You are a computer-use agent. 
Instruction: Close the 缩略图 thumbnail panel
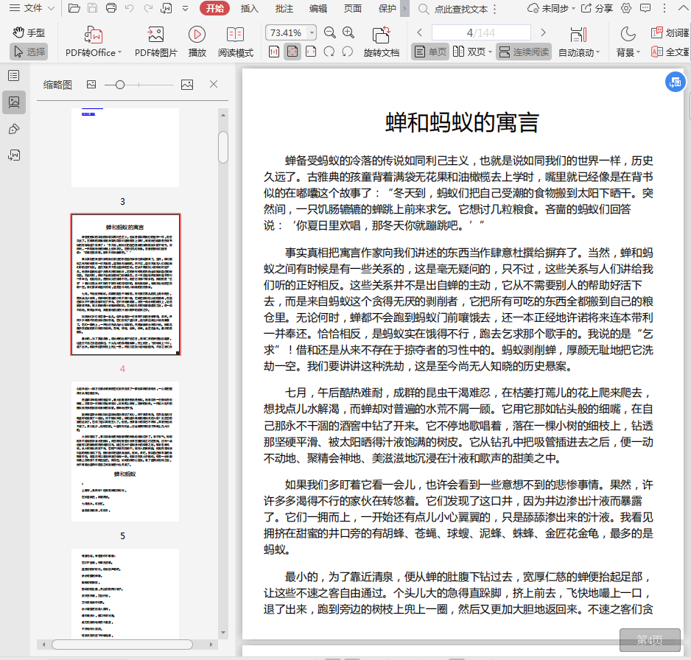click(214, 84)
